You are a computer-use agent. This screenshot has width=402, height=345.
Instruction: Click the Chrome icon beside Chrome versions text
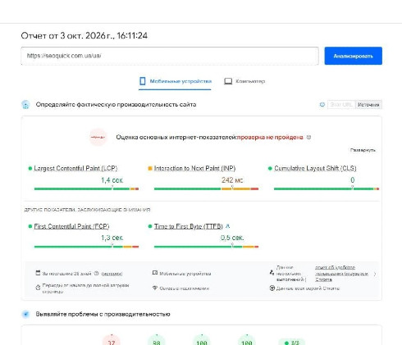pos(272,288)
